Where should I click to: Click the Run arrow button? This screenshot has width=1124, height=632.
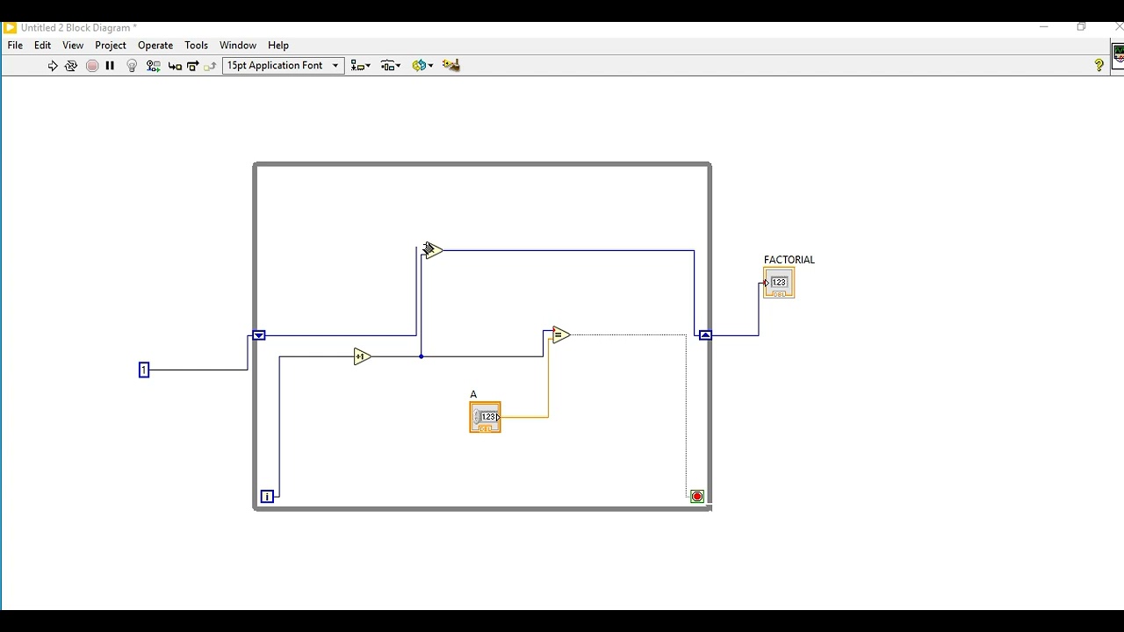point(53,66)
